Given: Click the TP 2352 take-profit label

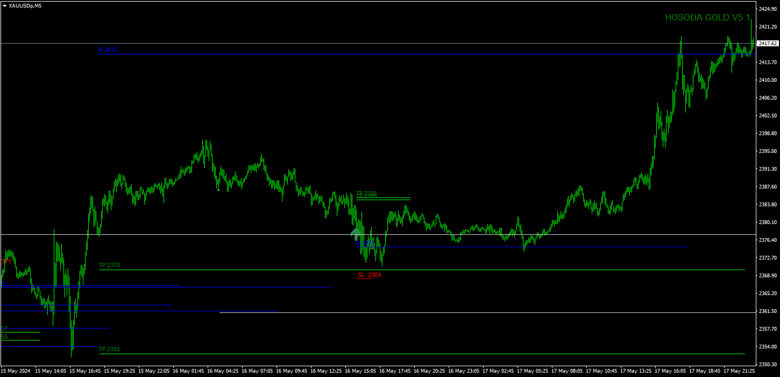Looking at the screenshot, I should [x=108, y=349].
